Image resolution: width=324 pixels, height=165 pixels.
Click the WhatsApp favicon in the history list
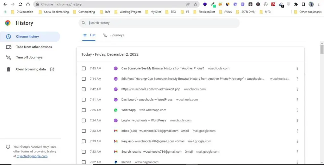(x=116, y=110)
